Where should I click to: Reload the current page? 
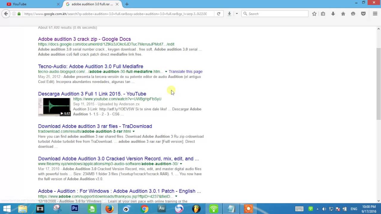point(218,14)
